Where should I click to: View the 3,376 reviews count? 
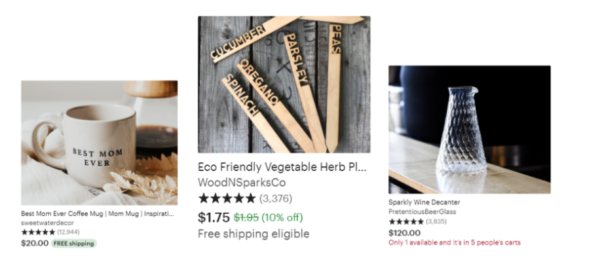276,198
